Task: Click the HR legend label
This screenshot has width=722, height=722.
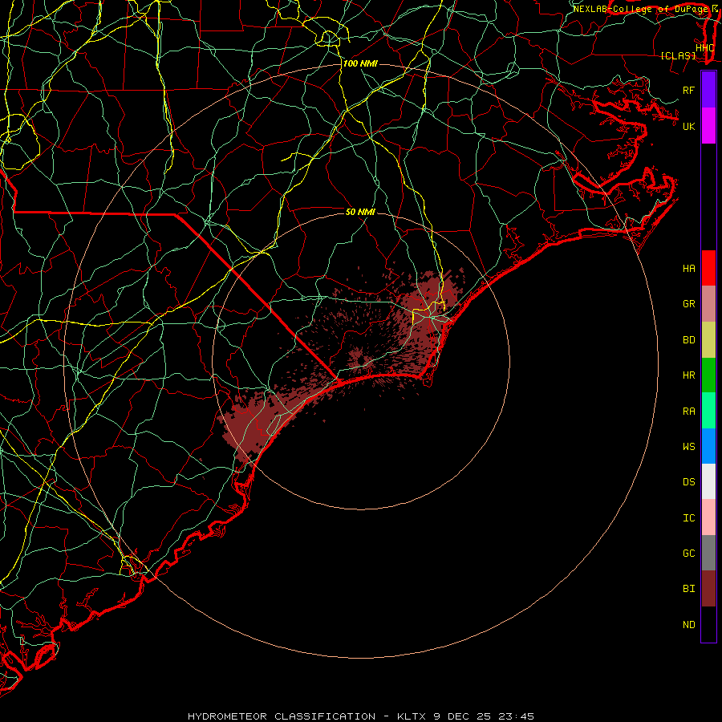Action: click(688, 375)
